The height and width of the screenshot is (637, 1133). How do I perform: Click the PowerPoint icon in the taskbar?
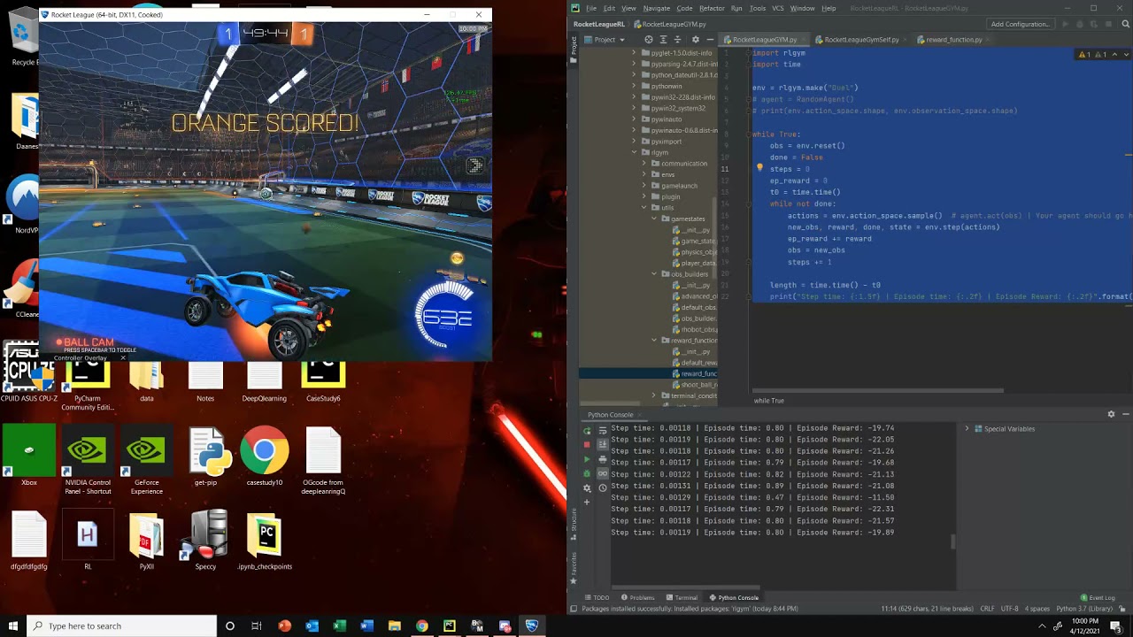coord(284,625)
